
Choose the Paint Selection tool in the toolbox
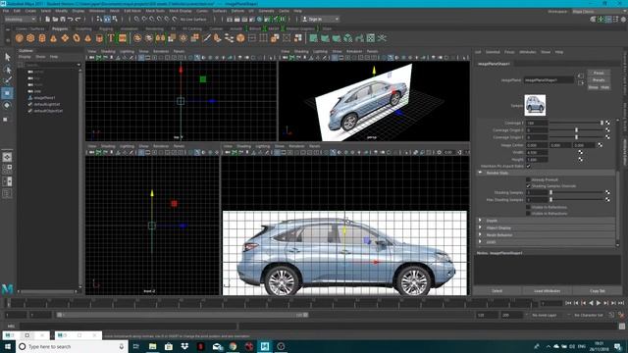click(7, 80)
